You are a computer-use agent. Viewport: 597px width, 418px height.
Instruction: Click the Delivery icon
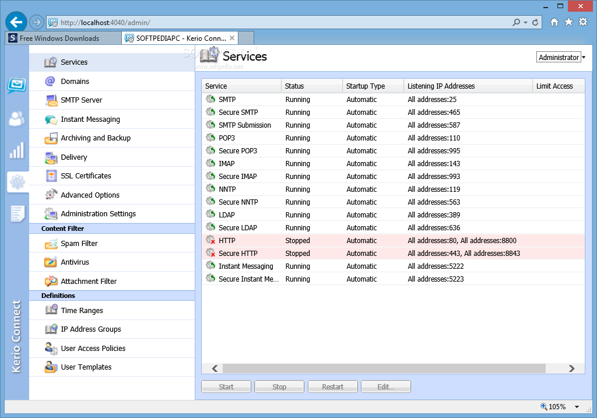pos(51,157)
